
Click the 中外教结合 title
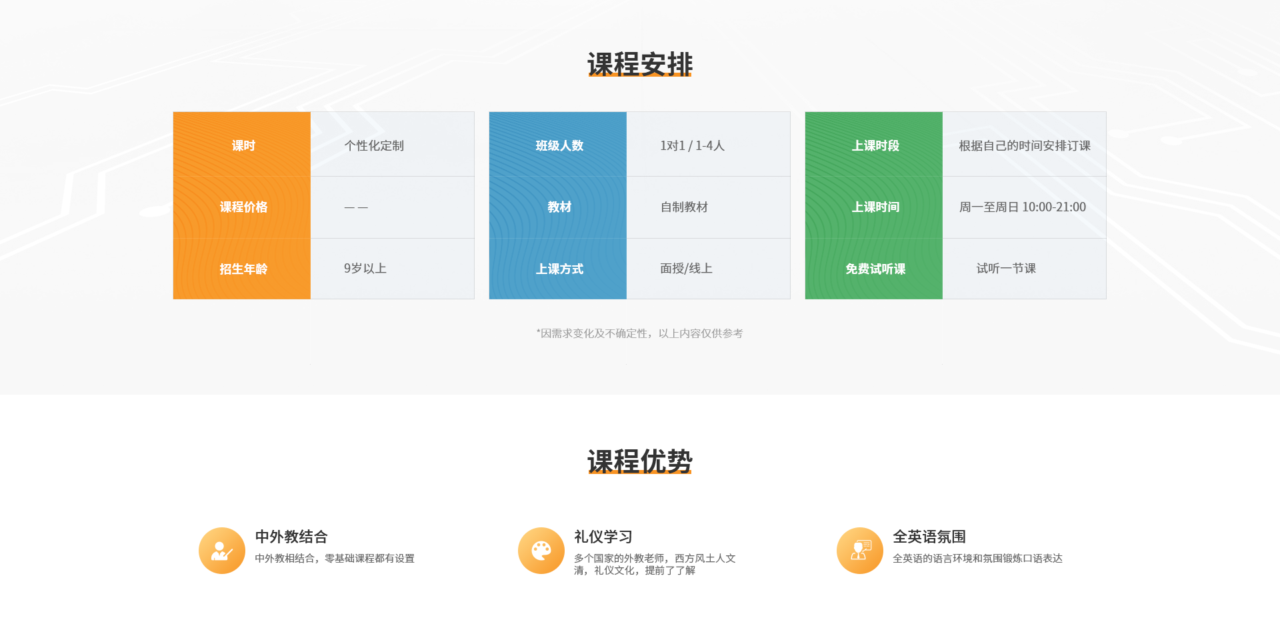point(291,537)
